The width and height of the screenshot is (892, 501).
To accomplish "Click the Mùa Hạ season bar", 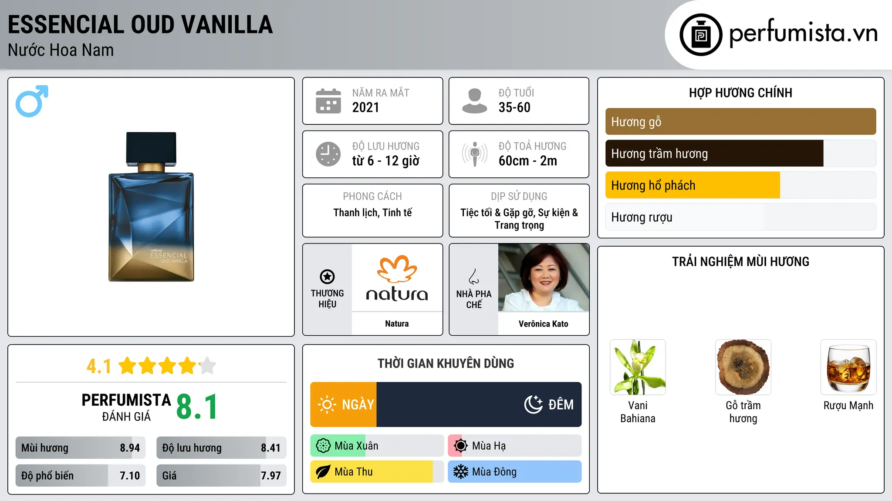I will click(515, 446).
